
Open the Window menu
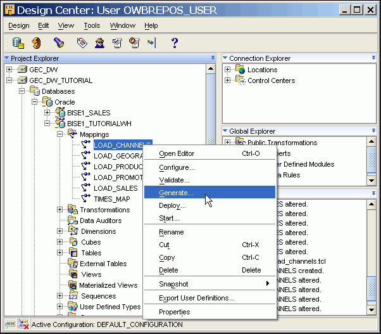(x=123, y=25)
